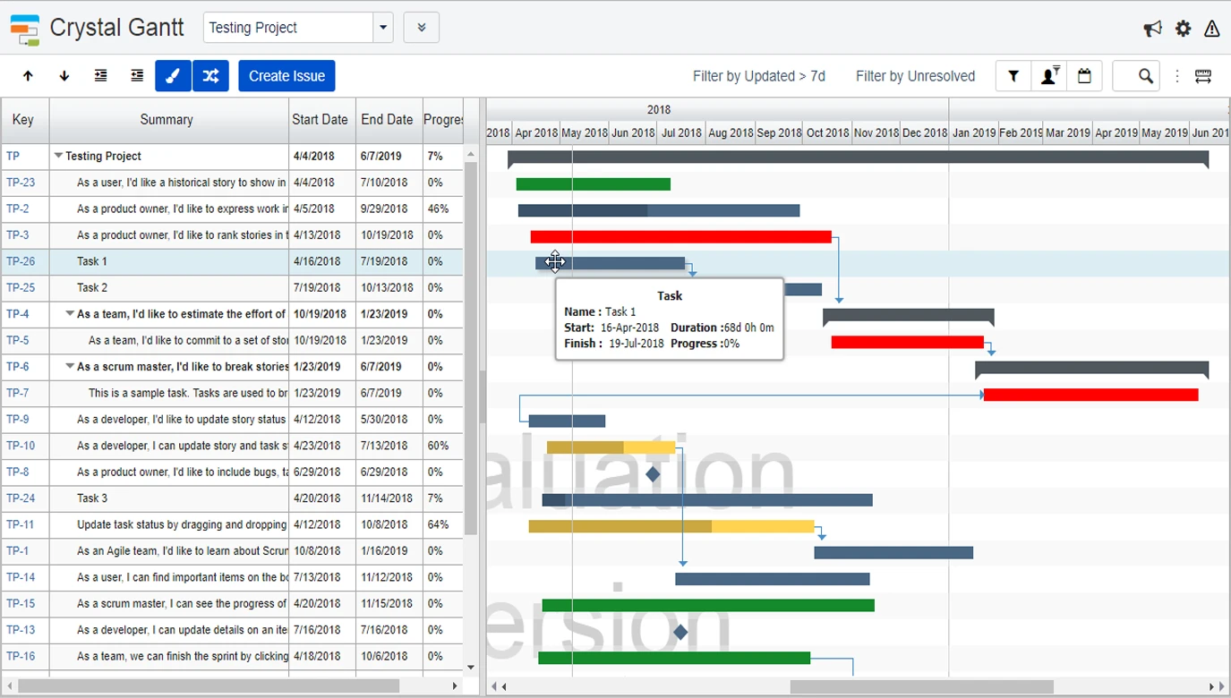Collapse the TP-4 estimate effort story
This screenshot has height=698, width=1231.
click(x=70, y=314)
